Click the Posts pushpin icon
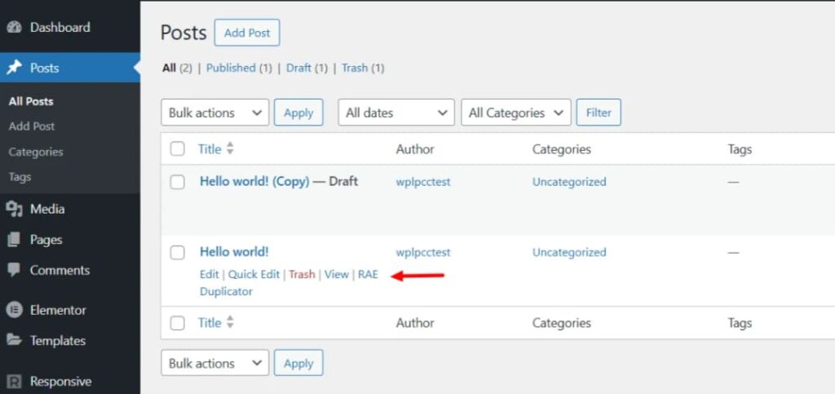835x394 pixels. pyautogui.click(x=15, y=68)
